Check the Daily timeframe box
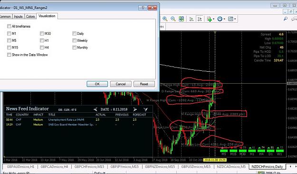The width and height of the screenshot is (297, 174). click(74, 33)
